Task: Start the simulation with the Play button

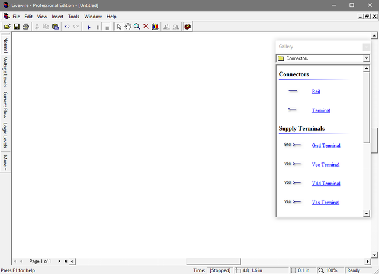Action: (x=89, y=27)
